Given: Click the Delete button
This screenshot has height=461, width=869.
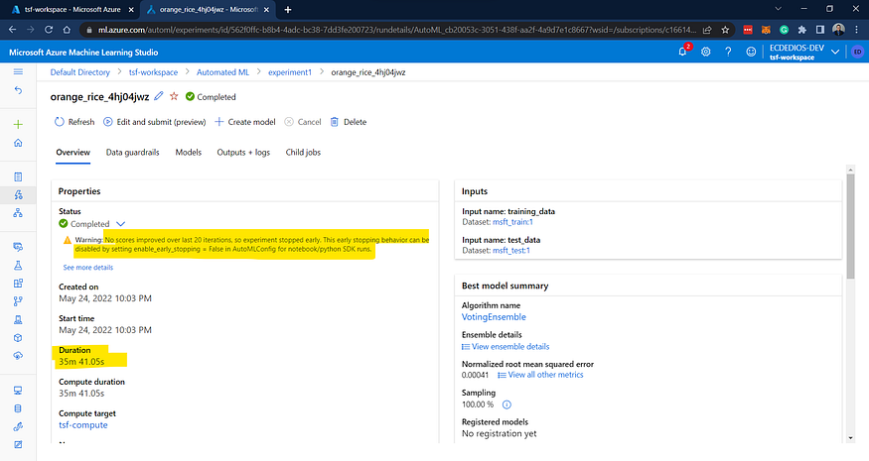Looking at the screenshot, I should pos(348,122).
